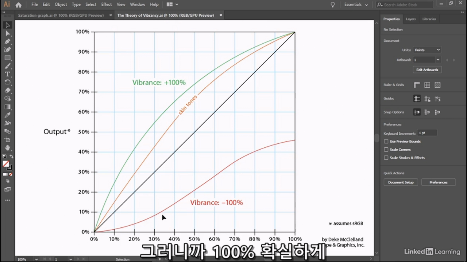The height and width of the screenshot is (262, 467).
Task: Select the Eyedropper tool
Action: pos(7,115)
